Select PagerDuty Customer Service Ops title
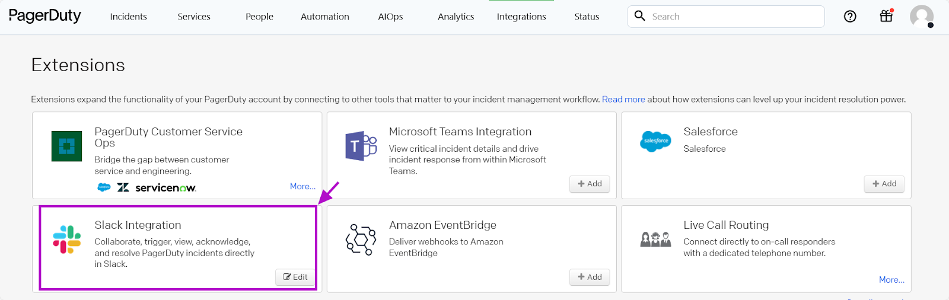The height and width of the screenshot is (300, 949). (168, 137)
